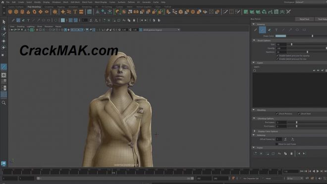Viewport: 327px width, 184px height.
Task: Click the next-frame arrow in the Frames section
Action: point(304,154)
